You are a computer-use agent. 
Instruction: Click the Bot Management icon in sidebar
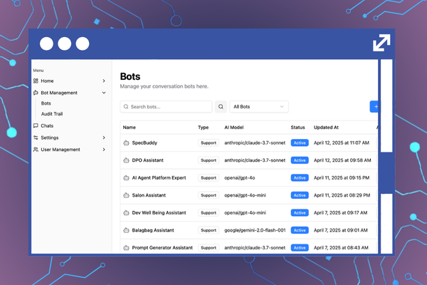click(36, 93)
